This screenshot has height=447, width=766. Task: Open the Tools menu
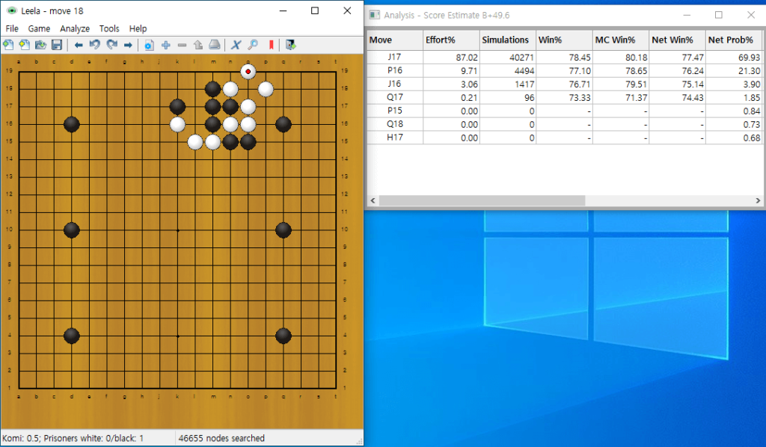tap(109, 29)
